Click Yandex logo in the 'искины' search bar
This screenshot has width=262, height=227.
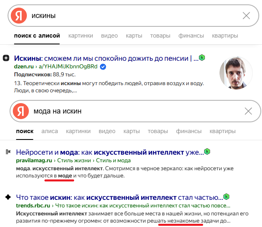pyautogui.click(x=19, y=16)
